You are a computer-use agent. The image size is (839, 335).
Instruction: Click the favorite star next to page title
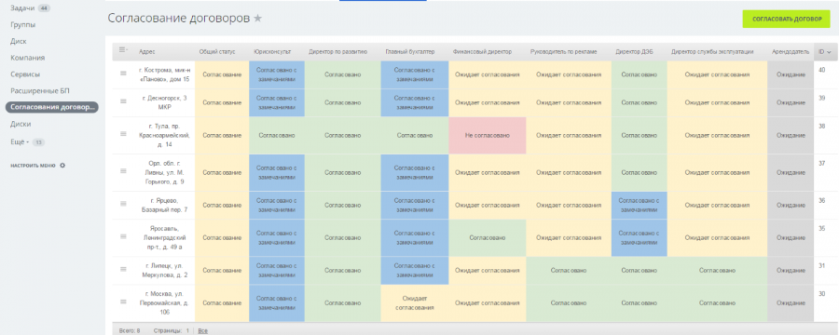258,19
